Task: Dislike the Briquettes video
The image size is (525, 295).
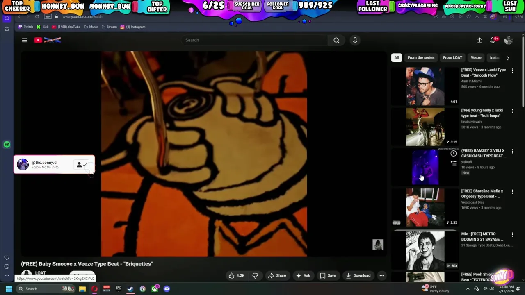Action: 255,275
